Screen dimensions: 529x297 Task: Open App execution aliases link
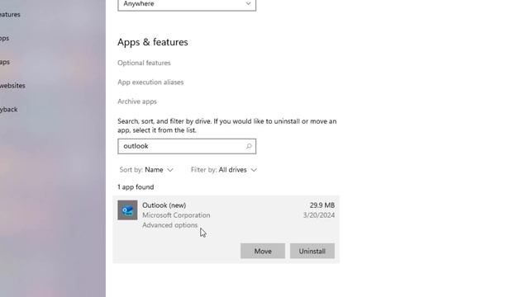150,82
